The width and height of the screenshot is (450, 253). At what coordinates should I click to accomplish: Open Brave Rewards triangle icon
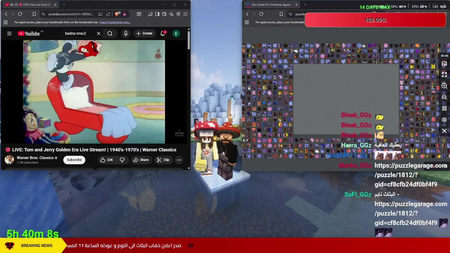tap(124, 14)
